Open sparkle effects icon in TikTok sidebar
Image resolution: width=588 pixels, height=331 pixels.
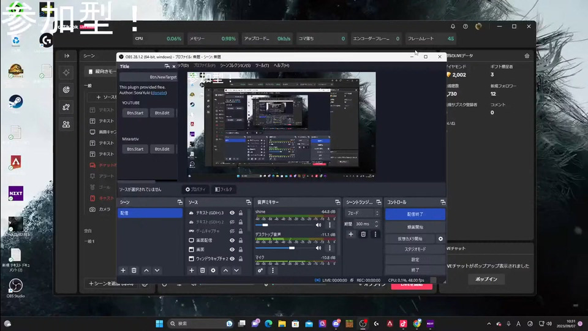[x=66, y=72]
